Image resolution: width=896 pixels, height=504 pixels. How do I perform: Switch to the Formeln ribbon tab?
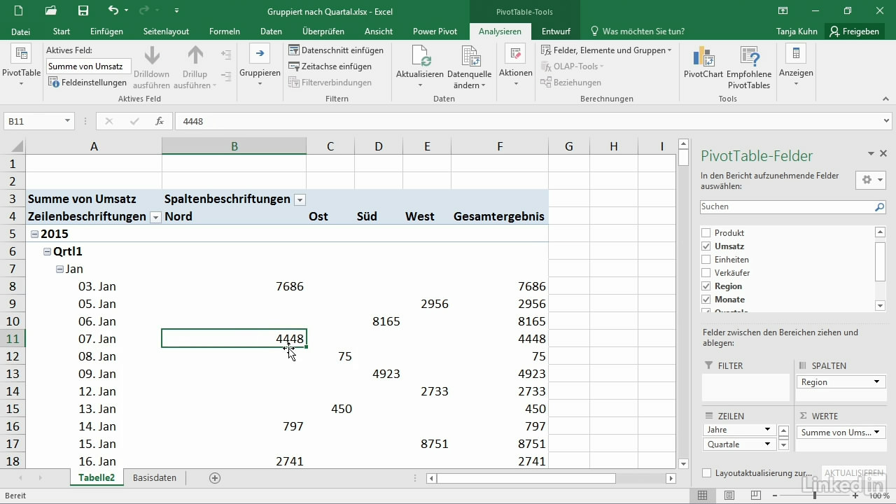click(x=225, y=31)
